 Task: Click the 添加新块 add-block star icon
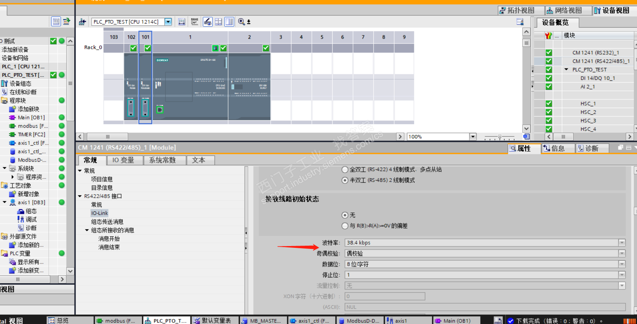click(x=13, y=109)
